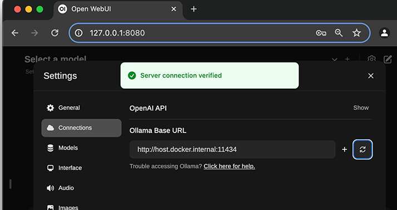View site information icon beside the URL
397x210 pixels.
tap(79, 33)
